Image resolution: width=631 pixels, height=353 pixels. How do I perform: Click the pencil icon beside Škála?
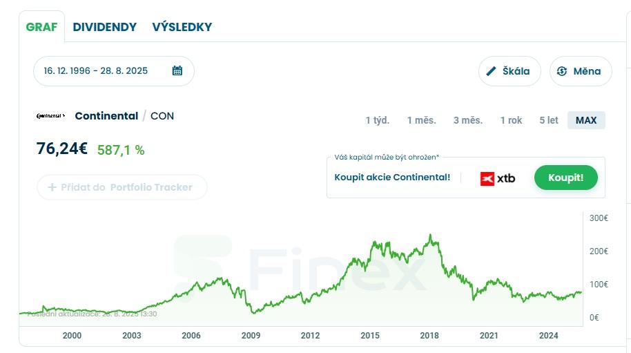click(492, 71)
